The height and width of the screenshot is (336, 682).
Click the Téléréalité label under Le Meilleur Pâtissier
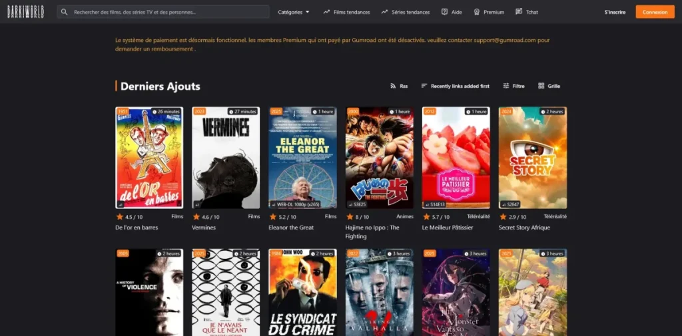[x=478, y=216]
